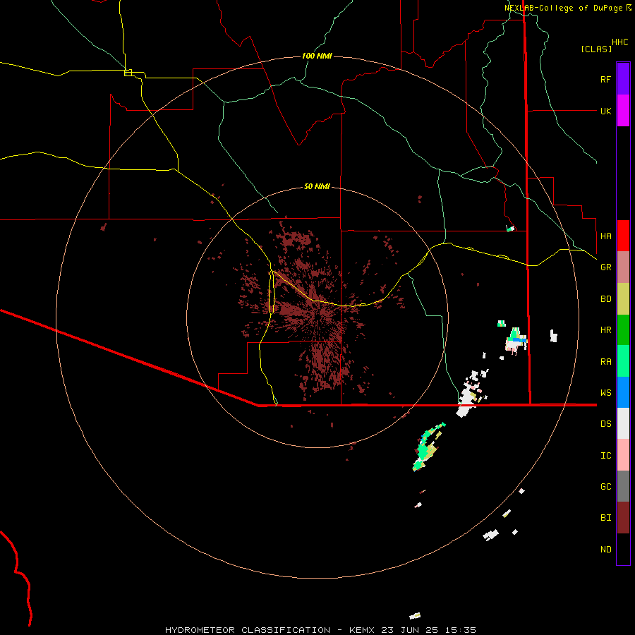This screenshot has height=635, width=635.
Task: Click the HA red legend swatch
Action: point(623,236)
